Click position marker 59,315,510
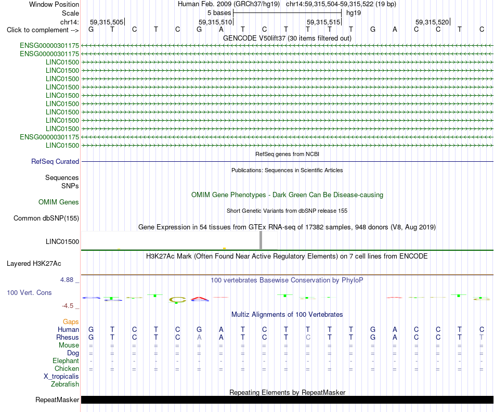Screen dimensions: 494x412 point(215,22)
